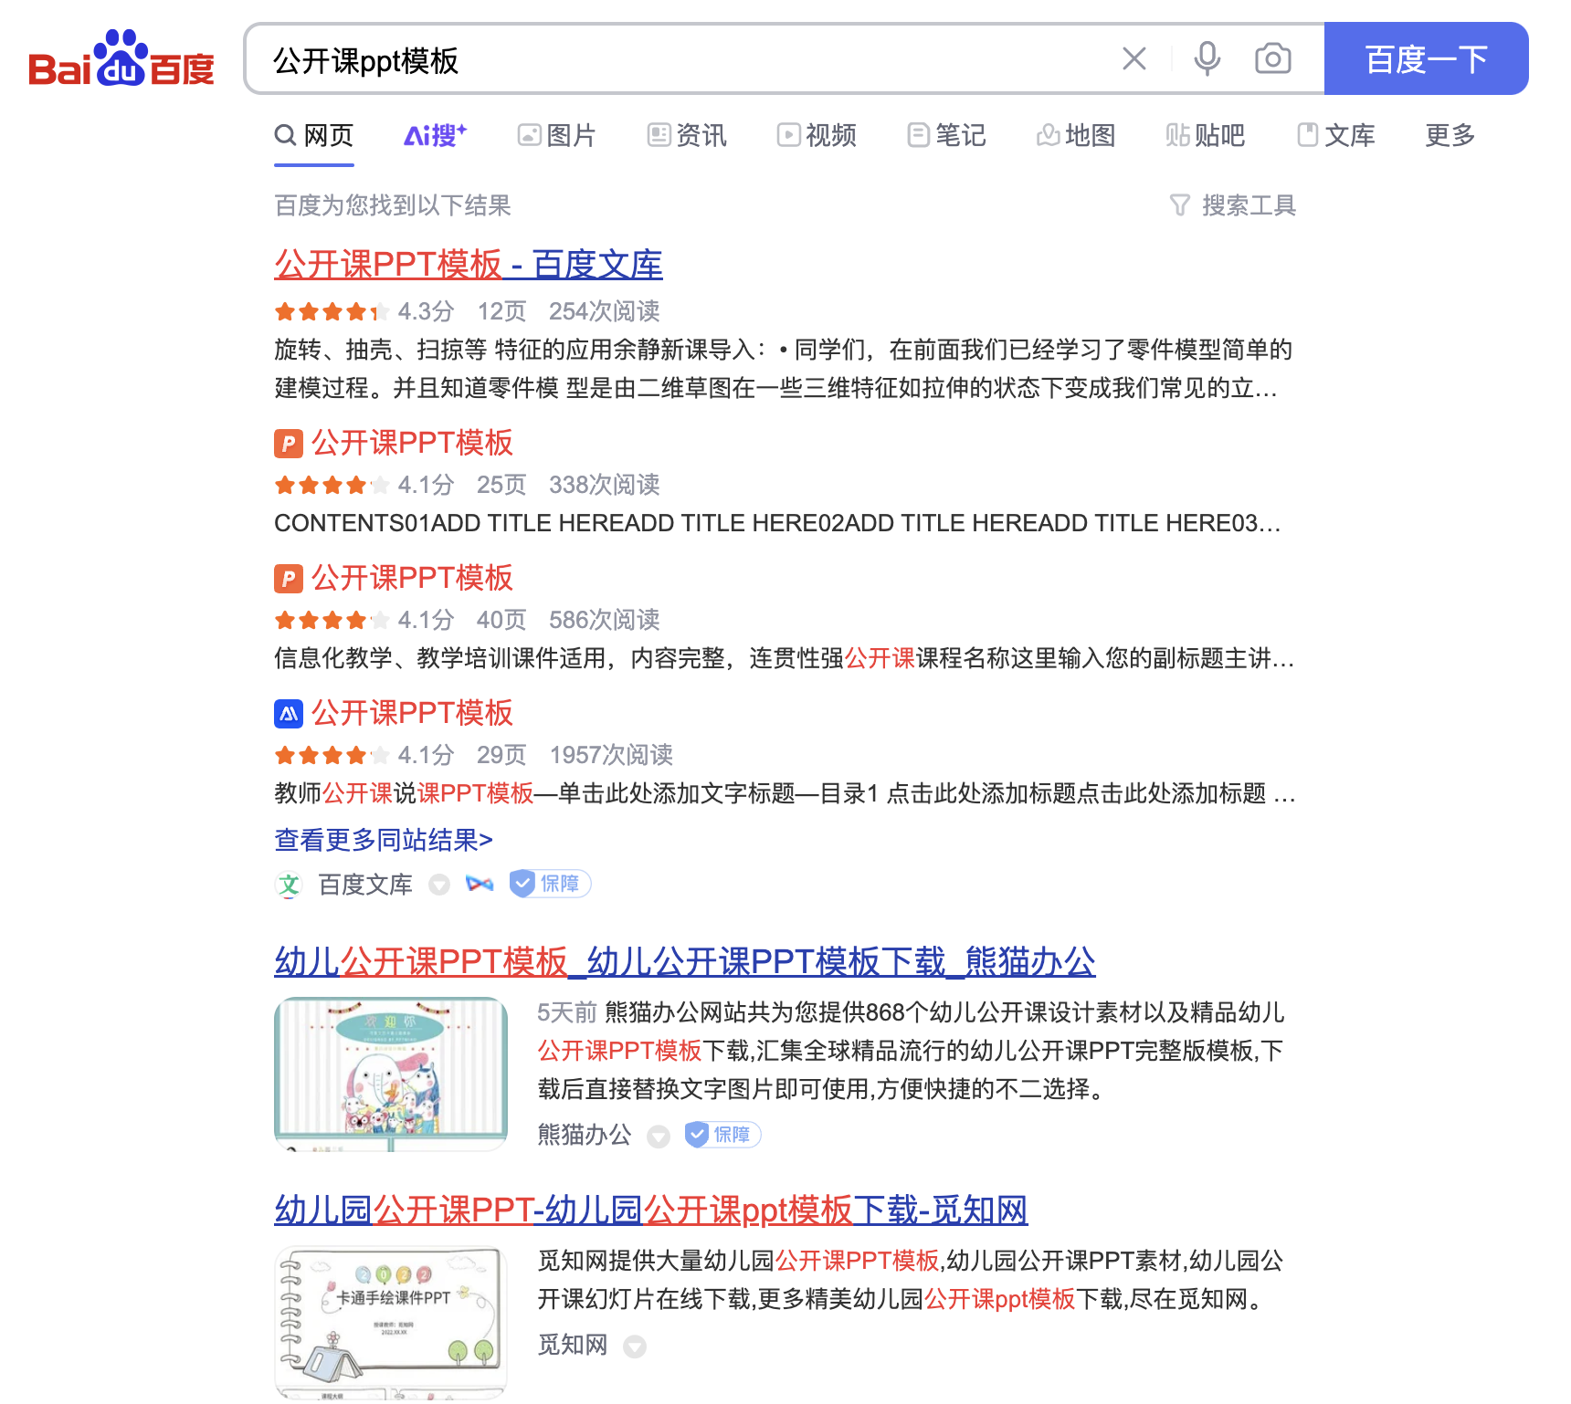The height and width of the screenshot is (1404, 1571).
Task: Open the 40页 公开课PPT模板 document
Action: (412, 578)
